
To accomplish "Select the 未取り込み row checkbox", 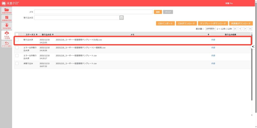I will point(17,63).
